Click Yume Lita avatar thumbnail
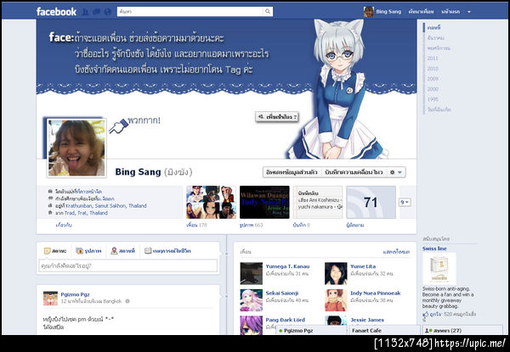This screenshot has width=510, height=352. point(336,273)
